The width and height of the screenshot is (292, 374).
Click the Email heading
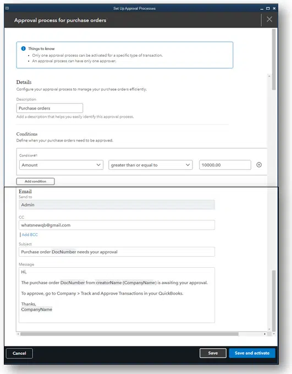[25, 192]
